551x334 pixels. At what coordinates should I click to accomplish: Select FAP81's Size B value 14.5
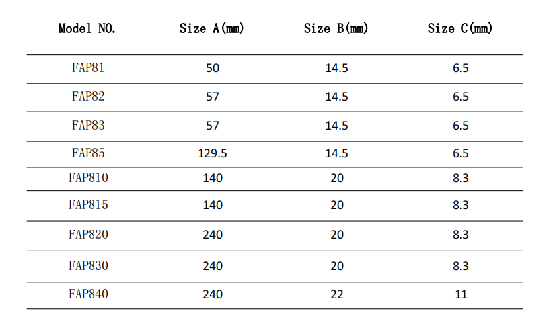(337, 68)
